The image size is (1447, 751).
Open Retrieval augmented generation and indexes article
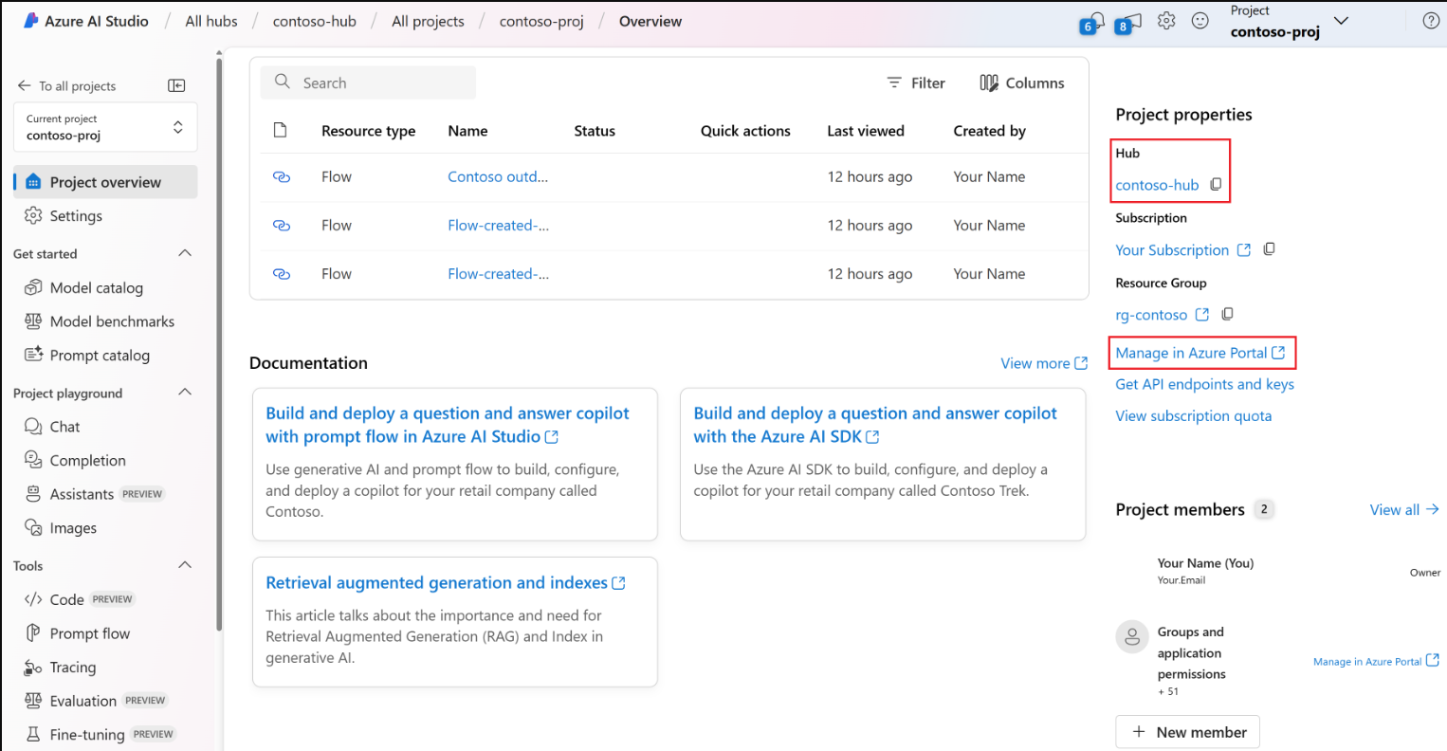pos(446,583)
